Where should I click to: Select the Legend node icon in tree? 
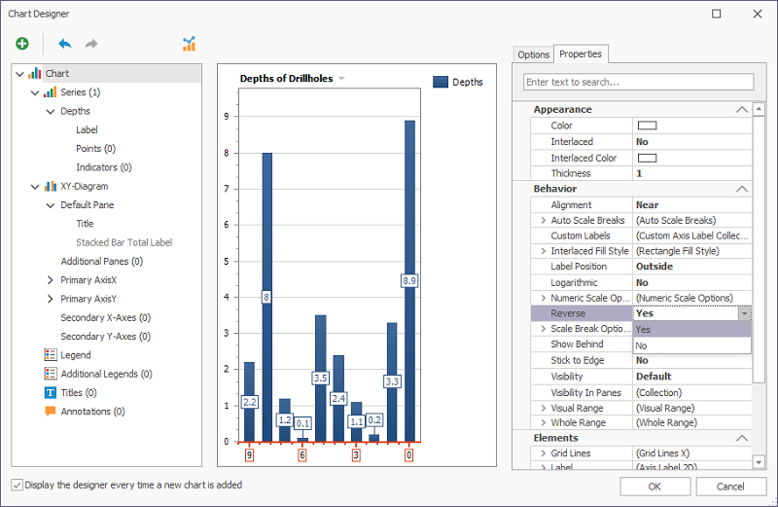click(x=50, y=355)
